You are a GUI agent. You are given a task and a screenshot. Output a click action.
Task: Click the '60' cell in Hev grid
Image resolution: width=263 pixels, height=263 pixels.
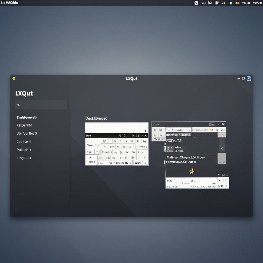pyautogui.click(x=133, y=152)
